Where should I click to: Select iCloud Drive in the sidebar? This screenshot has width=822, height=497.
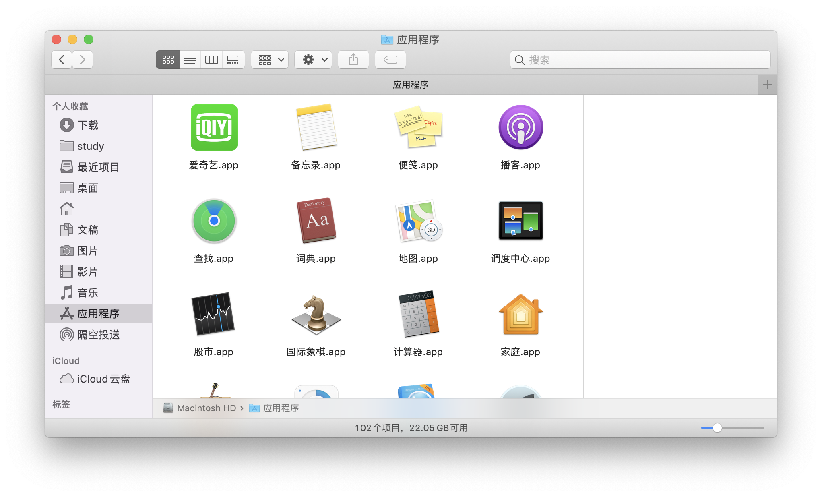(x=103, y=379)
